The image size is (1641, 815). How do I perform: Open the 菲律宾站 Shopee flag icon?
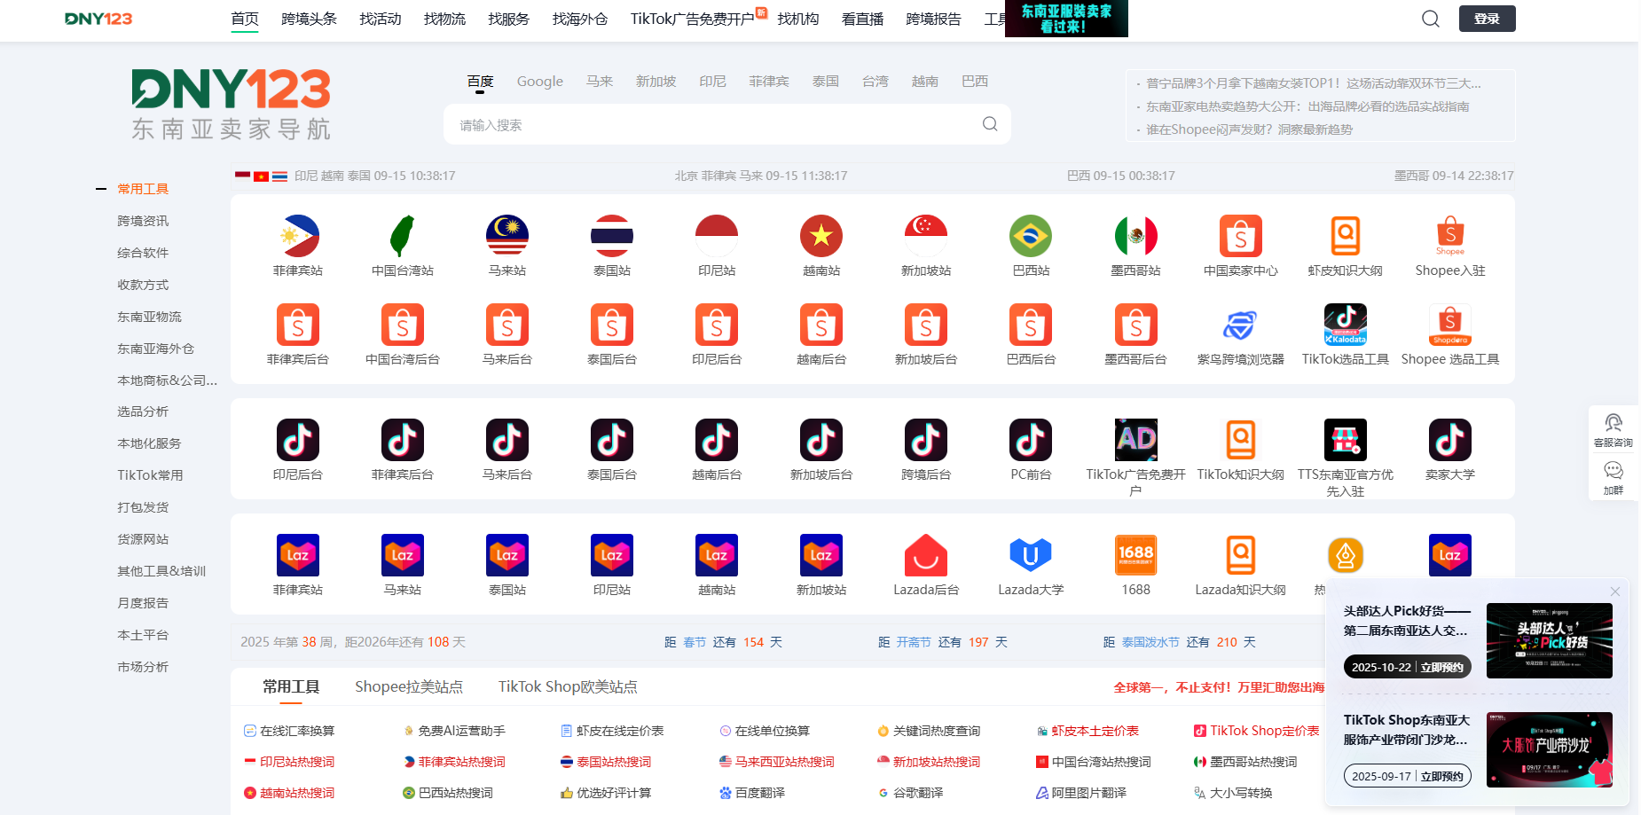298,236
